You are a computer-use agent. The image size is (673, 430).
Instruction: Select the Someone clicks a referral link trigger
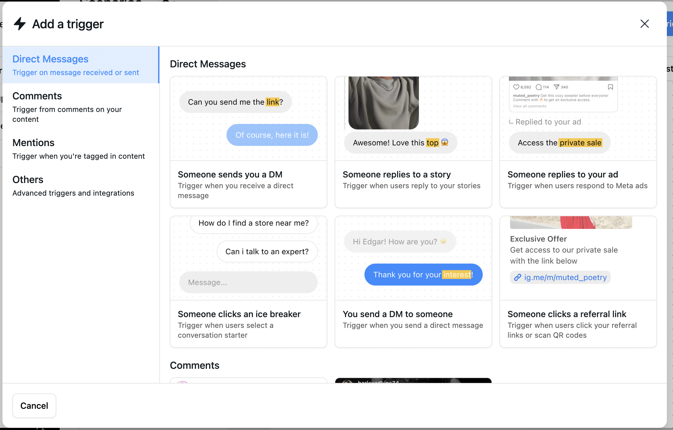click(567, 314)
